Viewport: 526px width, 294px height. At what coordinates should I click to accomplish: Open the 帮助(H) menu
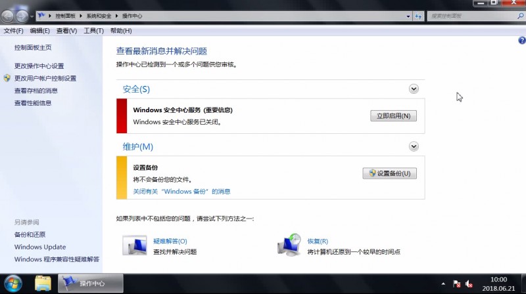(x=121, y=31)
